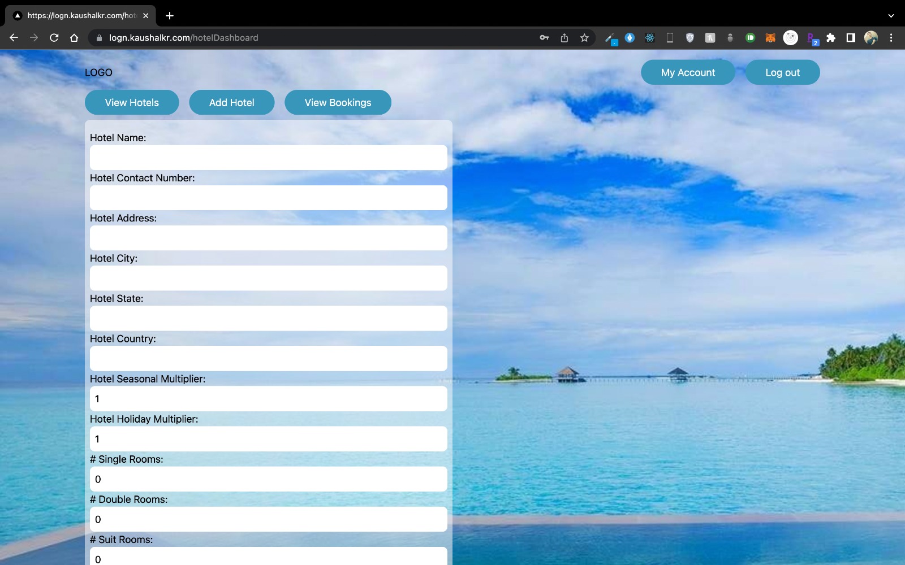Open React Developer Tools extension

pyautogui.click(x=650, y=38)
